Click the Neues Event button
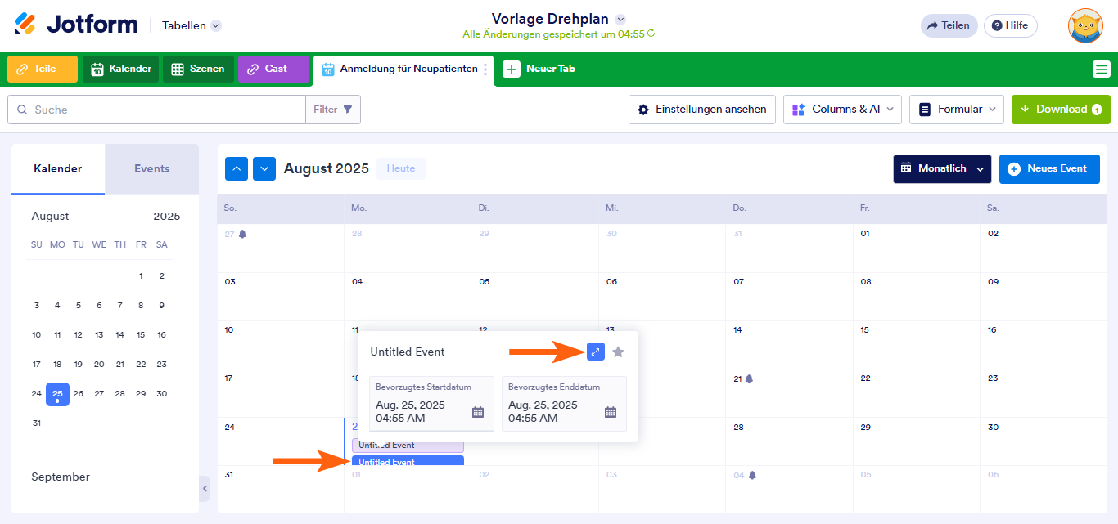The image size is (1118, 524). tap(1048, 168)
